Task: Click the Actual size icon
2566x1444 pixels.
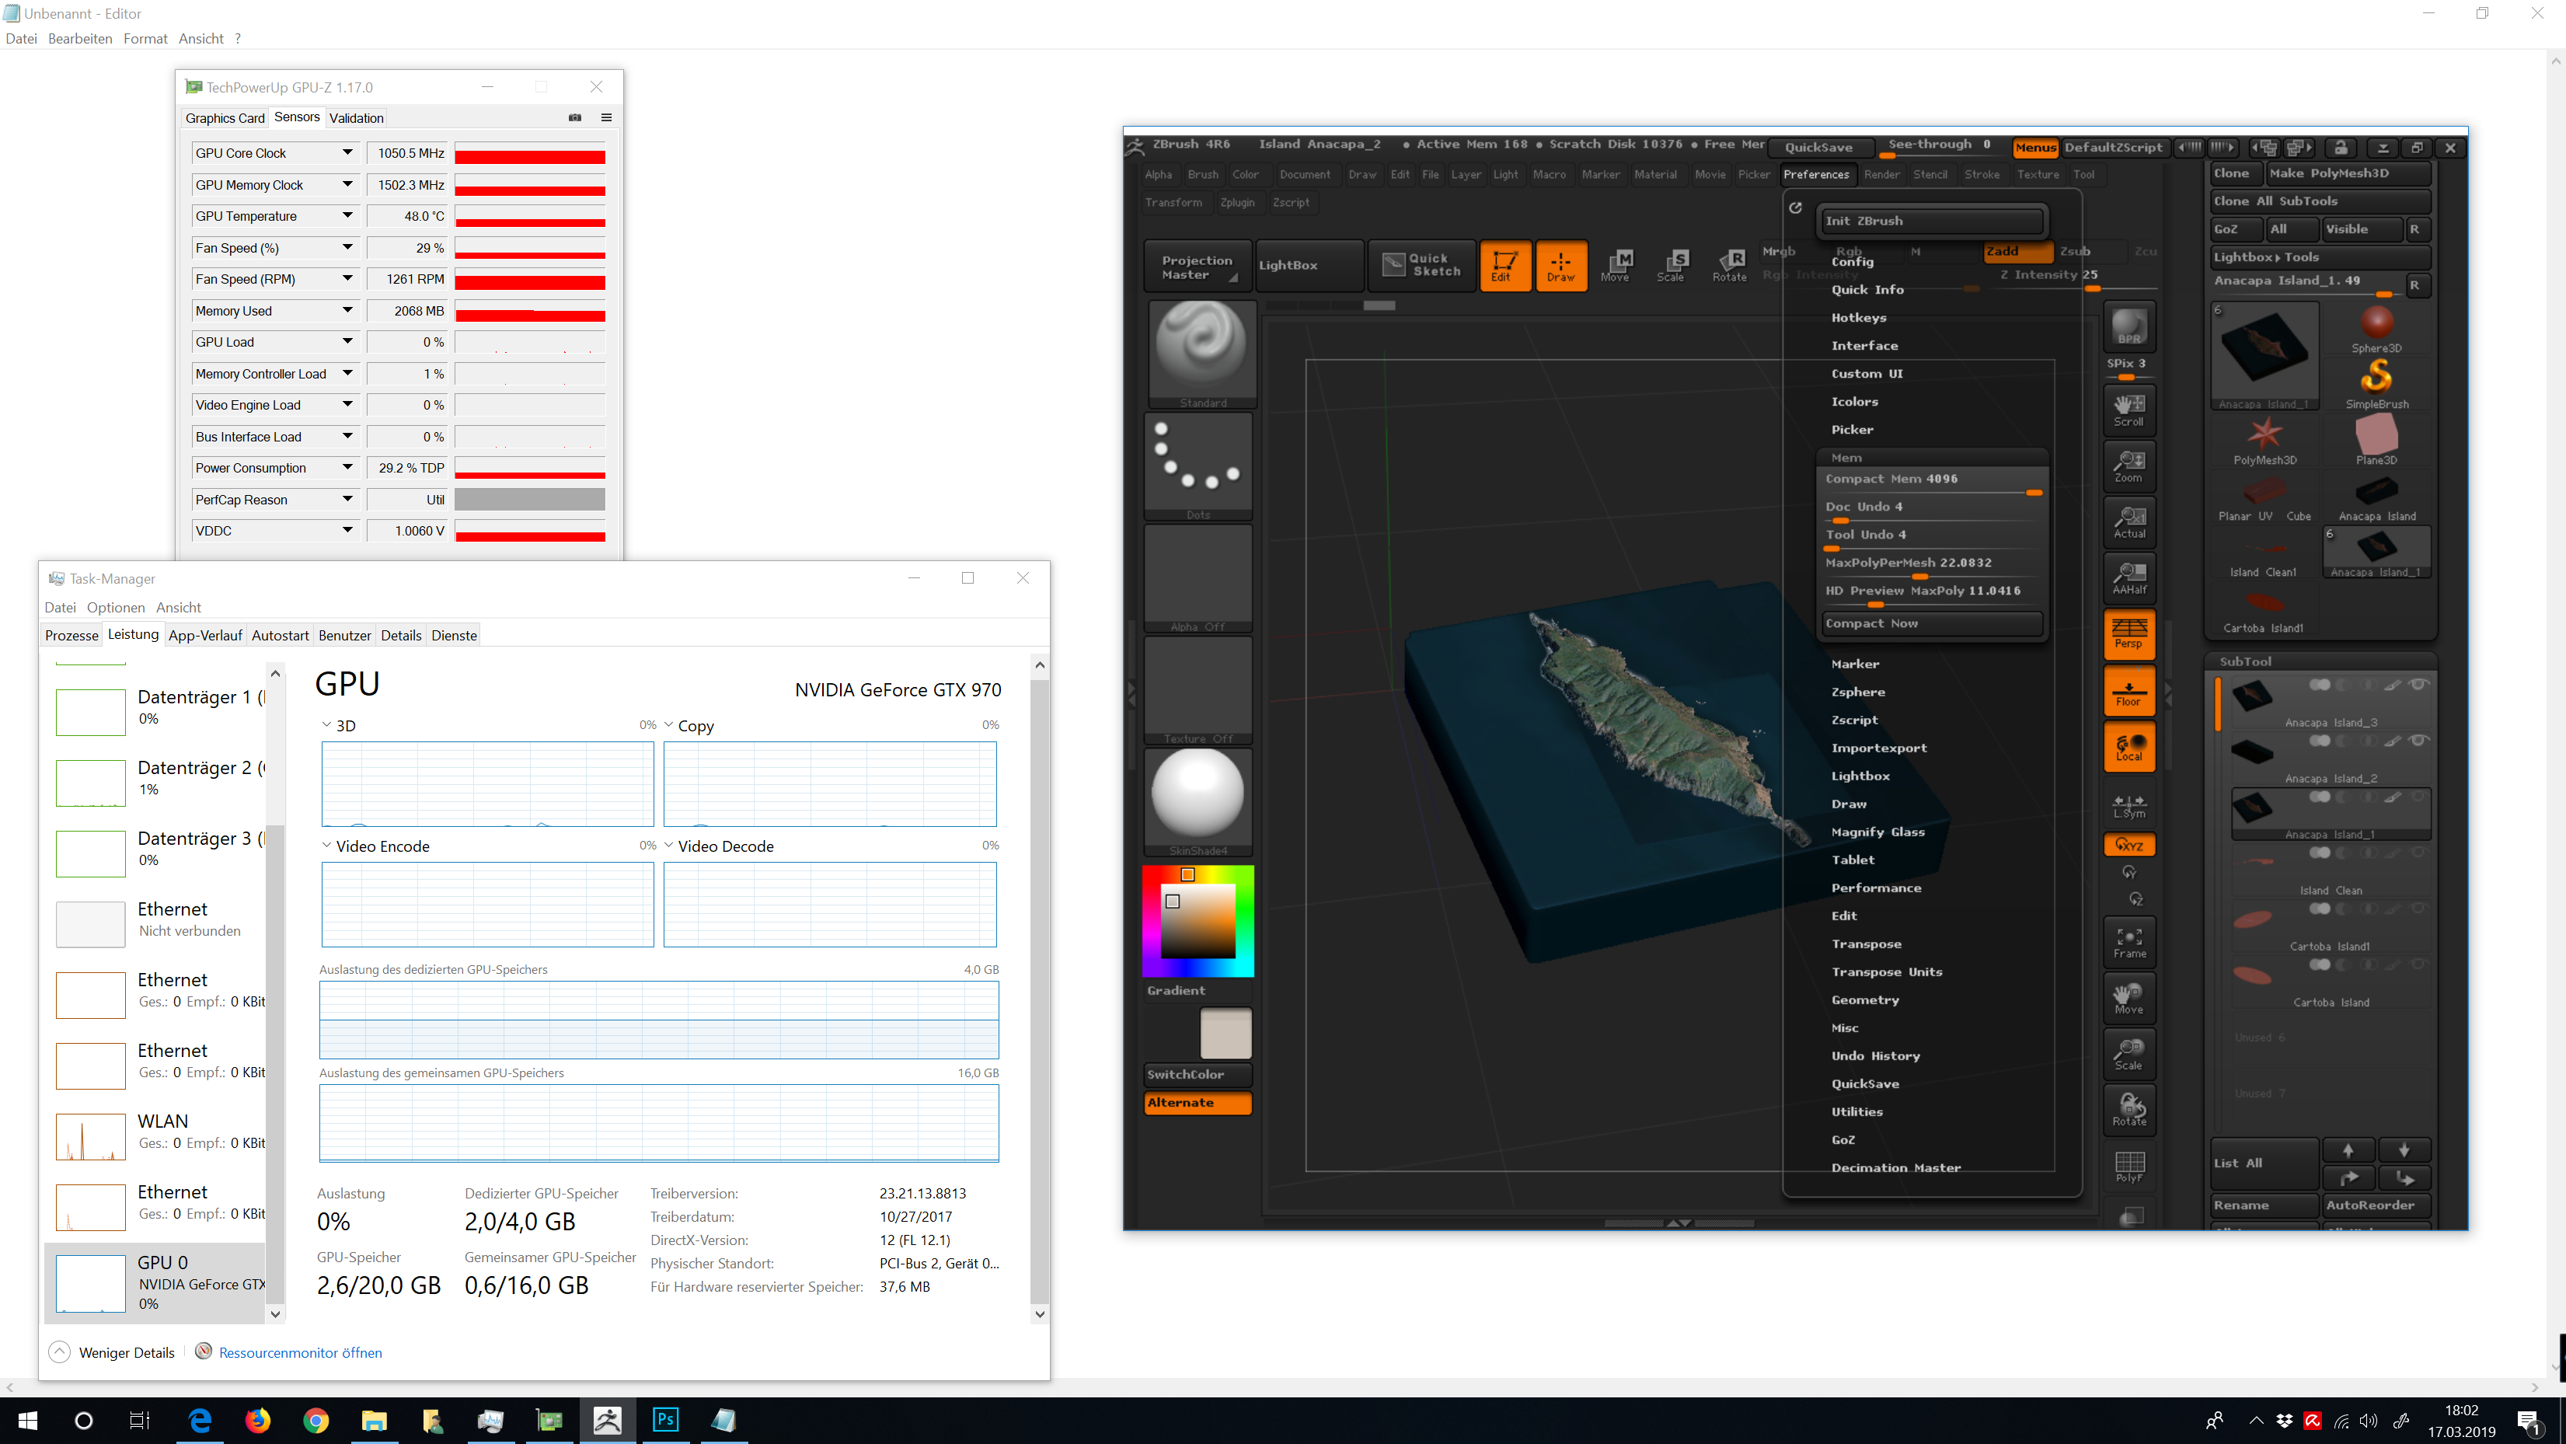Action: [2130, 521]
